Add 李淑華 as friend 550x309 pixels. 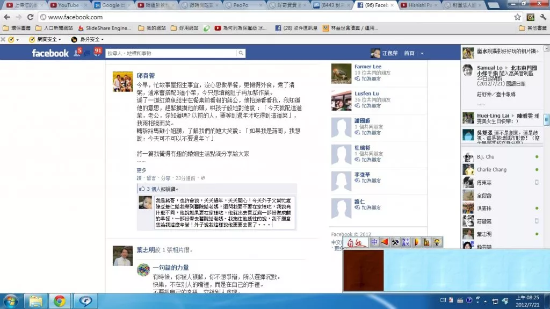[x=368, y=181]
